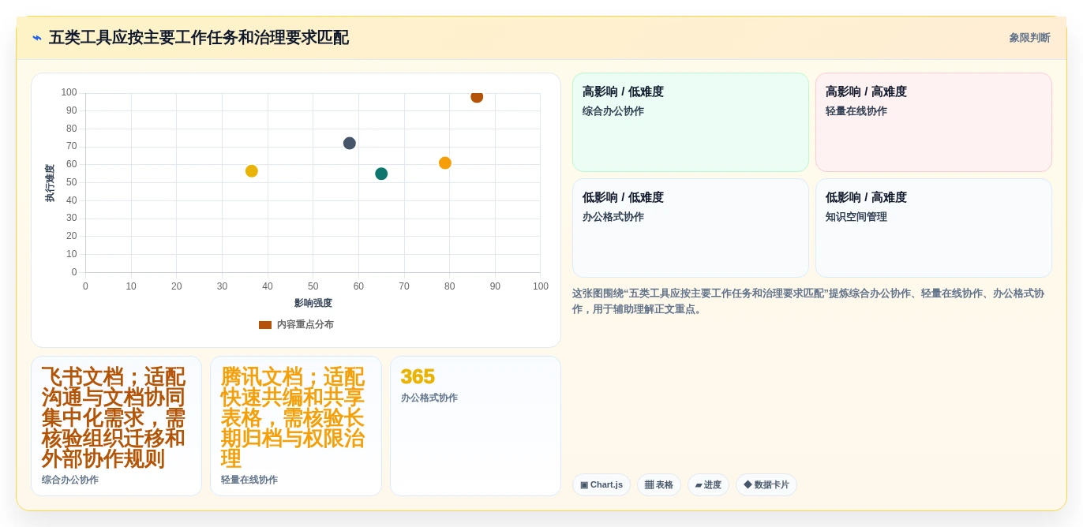Click the orange data point near 79
The height and width of the screenshot is (527, 1083).
tap(445, 163)
